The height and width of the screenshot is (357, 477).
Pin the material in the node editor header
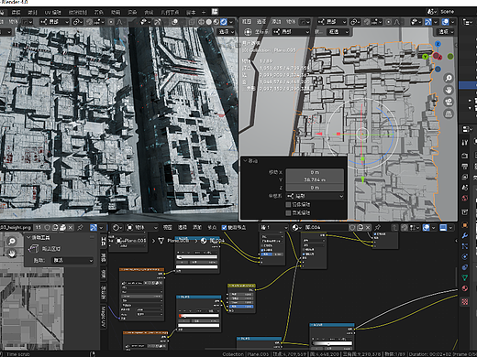coord(378,227)
